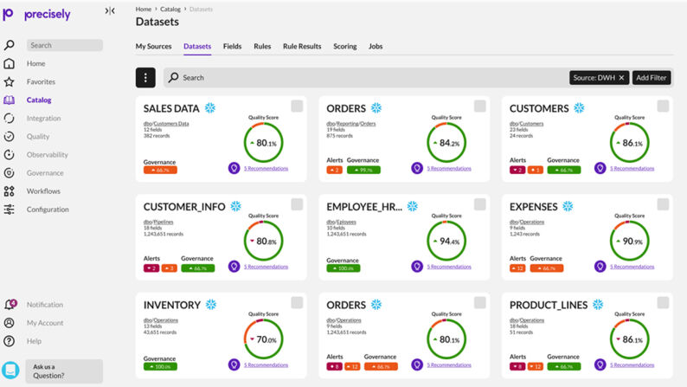Tick the checkbox on EXPENSES card

[663, 204]
